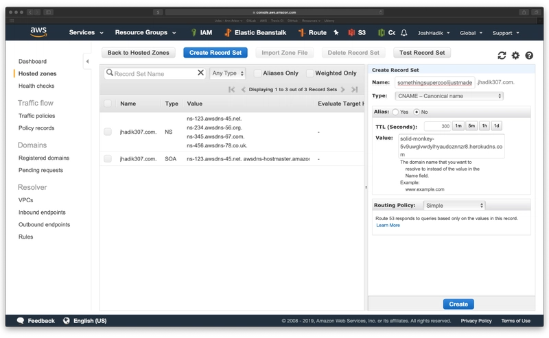The image size is (549, 338).
Task: Click the blue Create button
Action: (x=458, y=304)
